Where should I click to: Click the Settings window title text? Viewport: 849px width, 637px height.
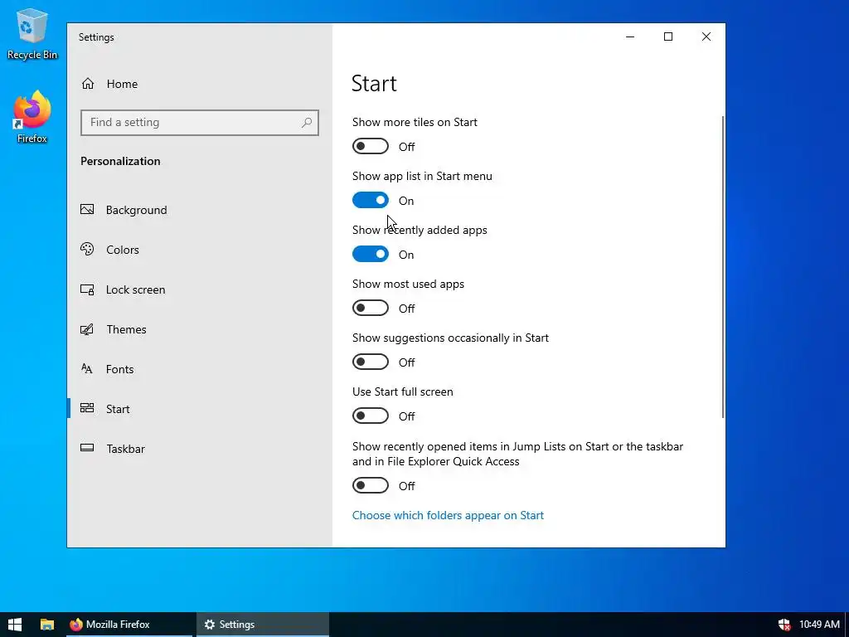click(x=96, y=37)
